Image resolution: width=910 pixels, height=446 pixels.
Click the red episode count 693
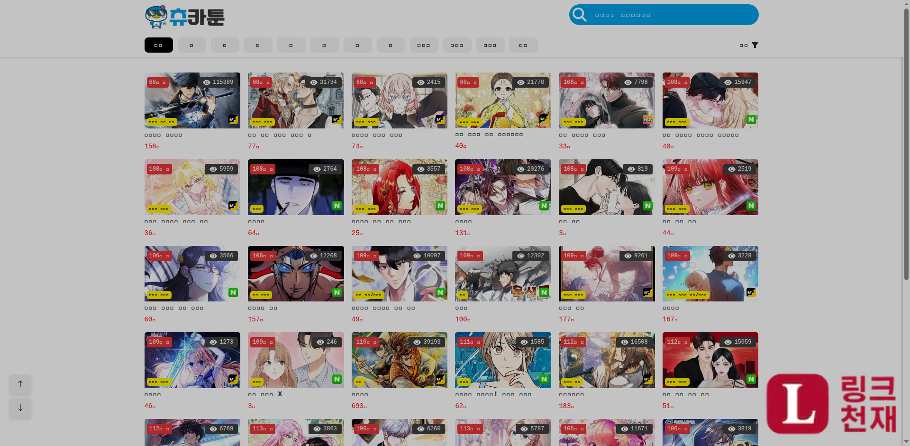(359, 406)
